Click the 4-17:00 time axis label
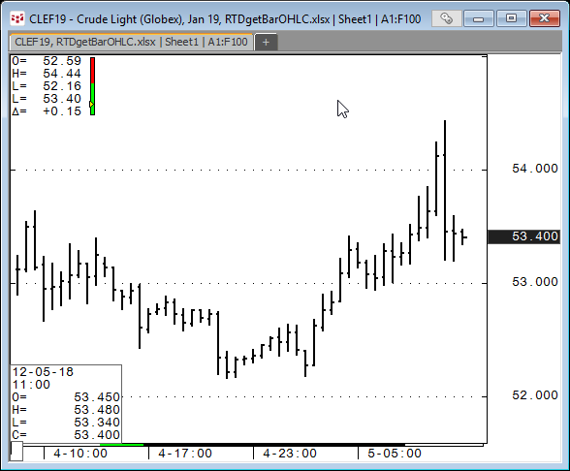 click(x=185, y=454)
